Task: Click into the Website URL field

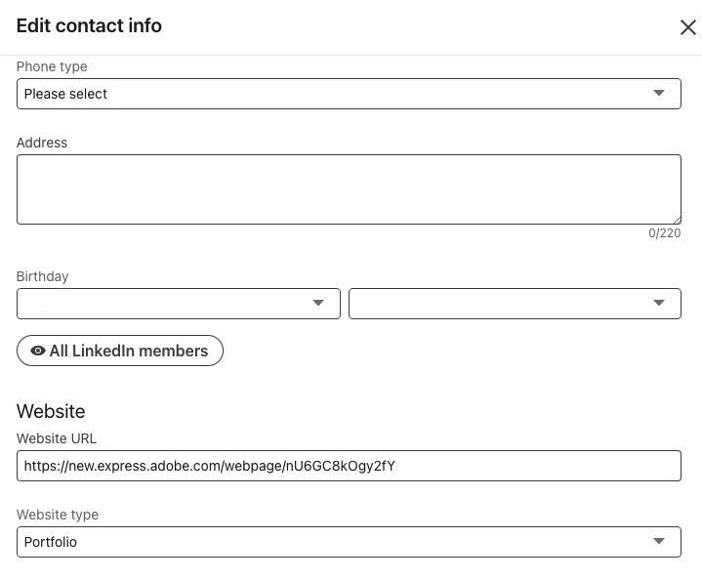Action: click(x=348, y=466)
